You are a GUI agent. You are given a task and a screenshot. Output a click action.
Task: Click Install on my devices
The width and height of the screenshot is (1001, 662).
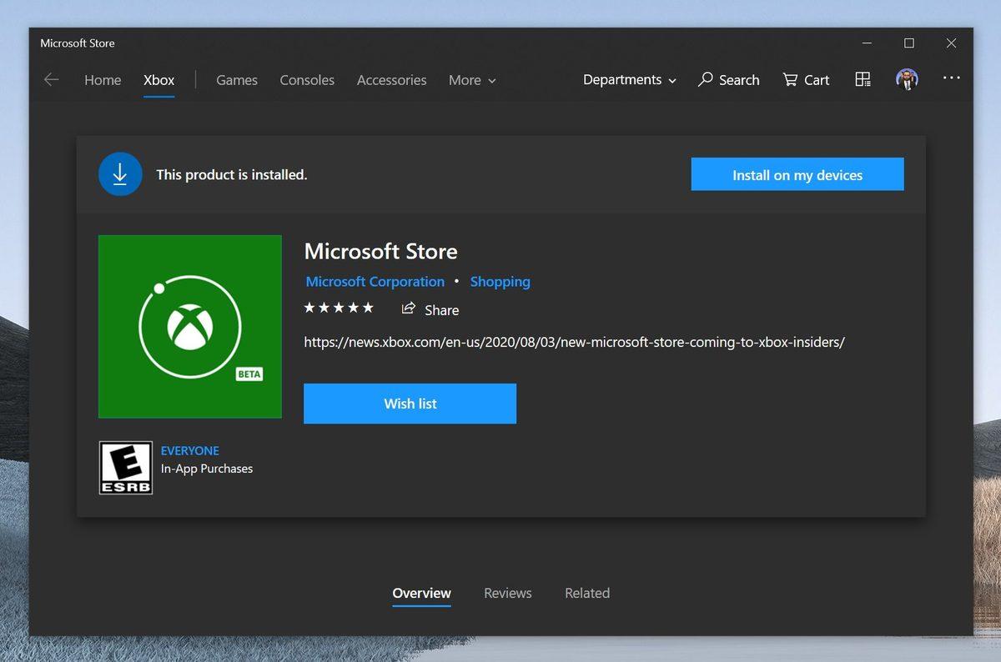[797, 174]
